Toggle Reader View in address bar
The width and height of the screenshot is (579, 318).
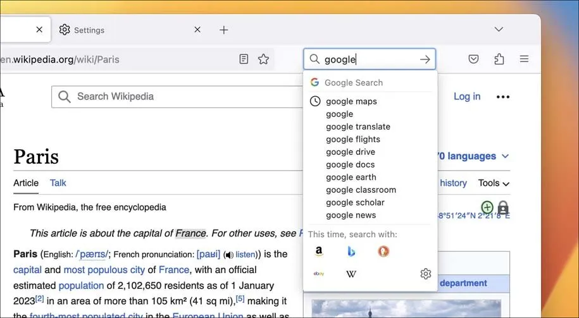pos(244,59)
